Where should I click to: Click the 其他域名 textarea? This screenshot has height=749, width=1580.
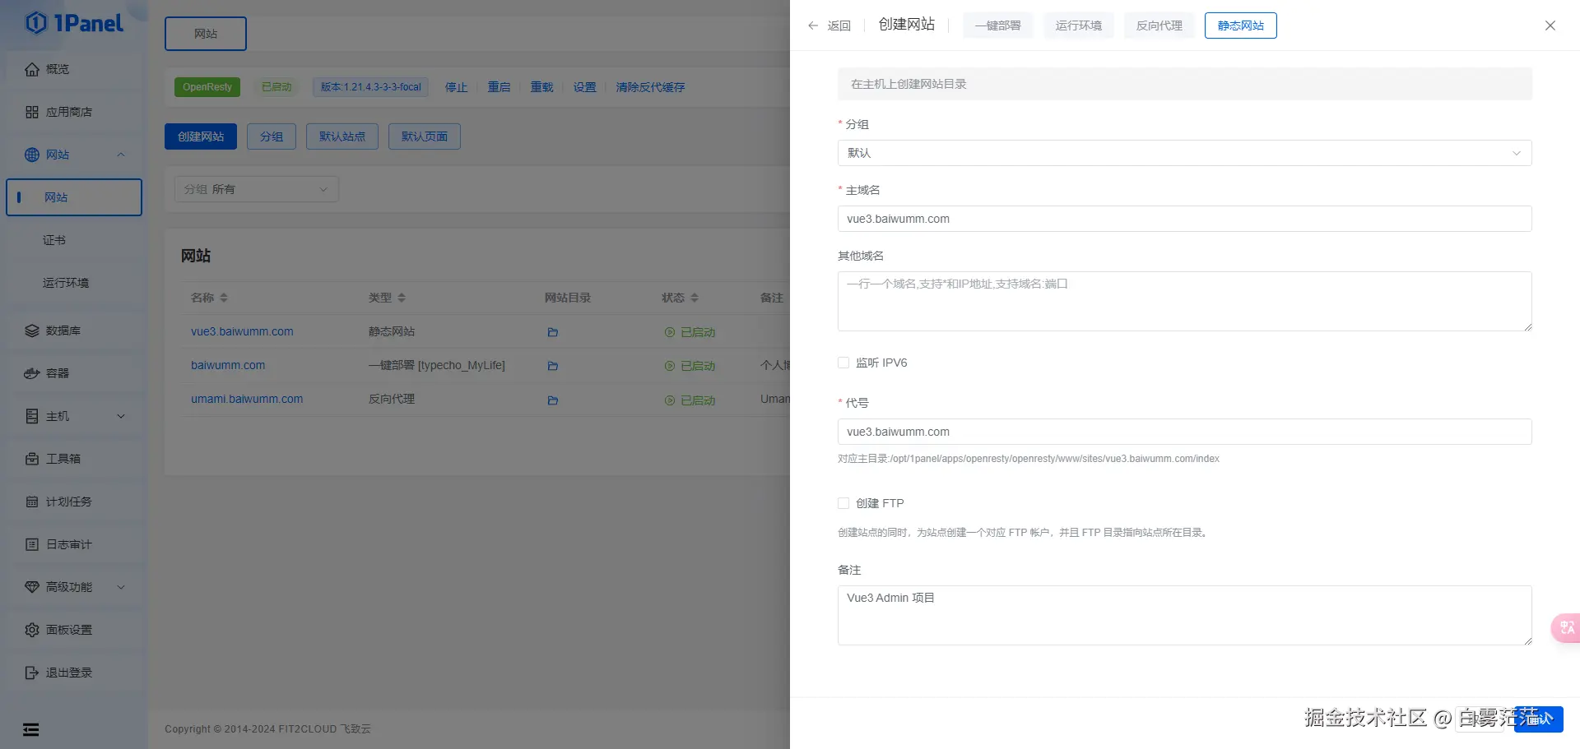(x=1185, y=301)
